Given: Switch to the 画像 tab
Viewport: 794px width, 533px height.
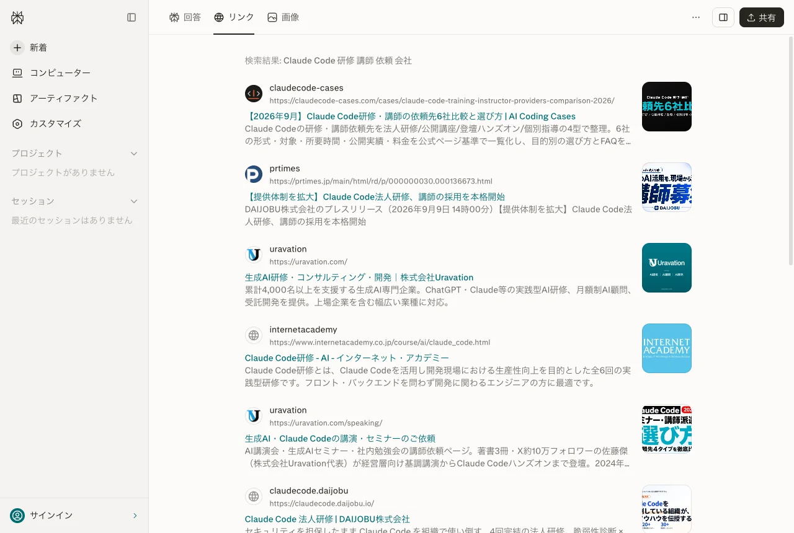Looking at the screenshot, I should [x=283, y=17].
